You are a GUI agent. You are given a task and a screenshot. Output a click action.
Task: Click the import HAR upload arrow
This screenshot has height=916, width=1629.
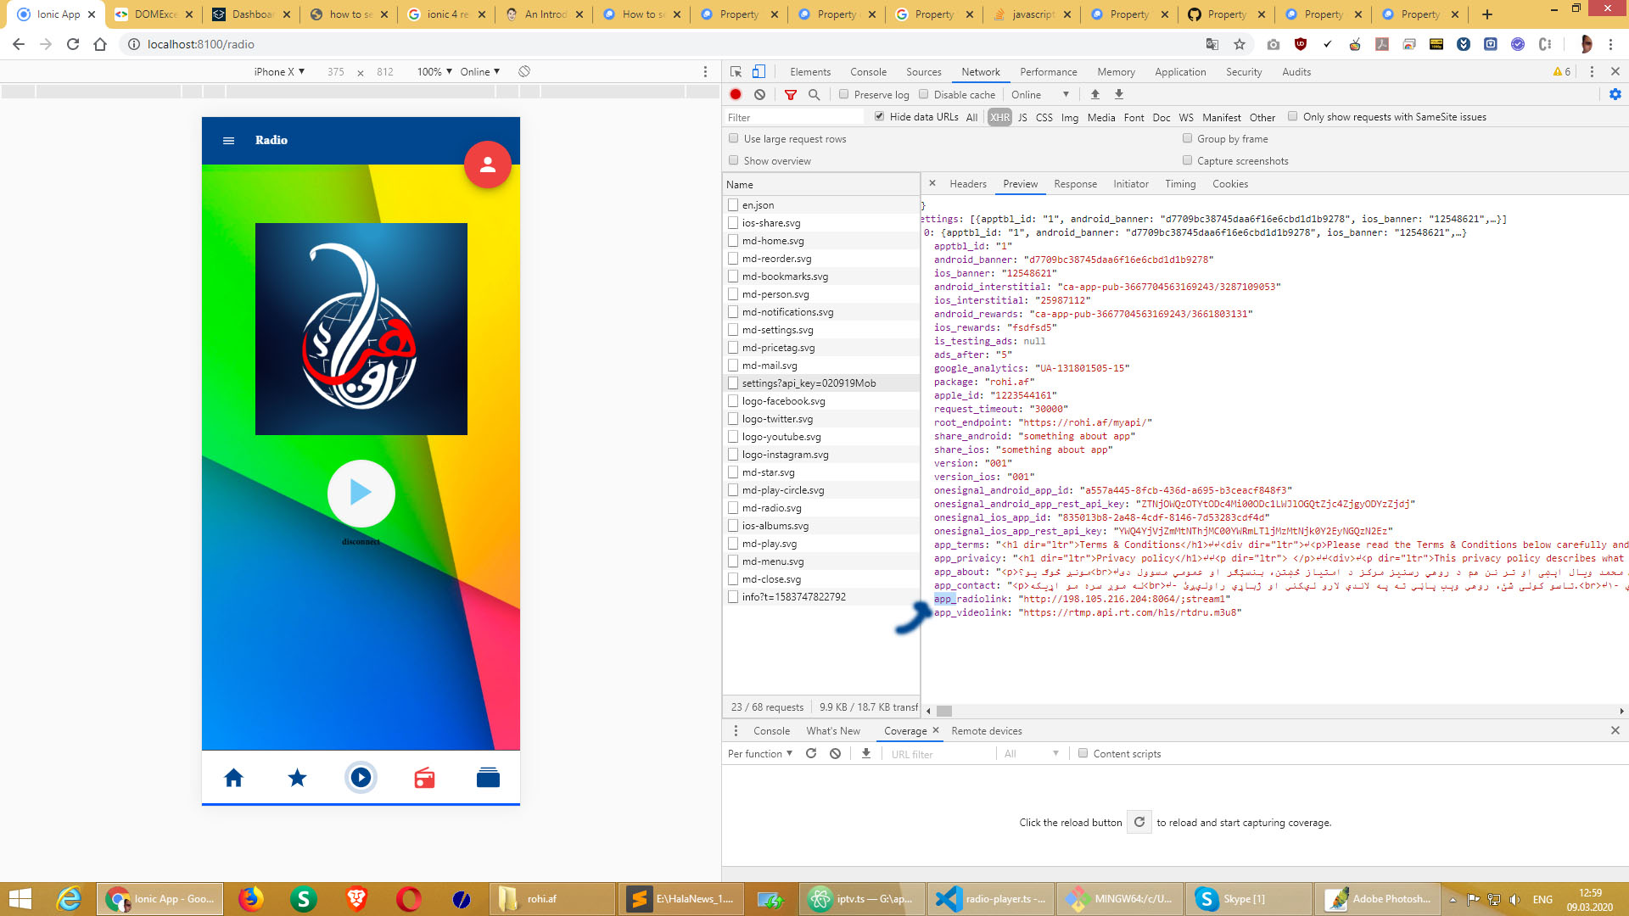pyautogui.click(x=1095, y=95)
